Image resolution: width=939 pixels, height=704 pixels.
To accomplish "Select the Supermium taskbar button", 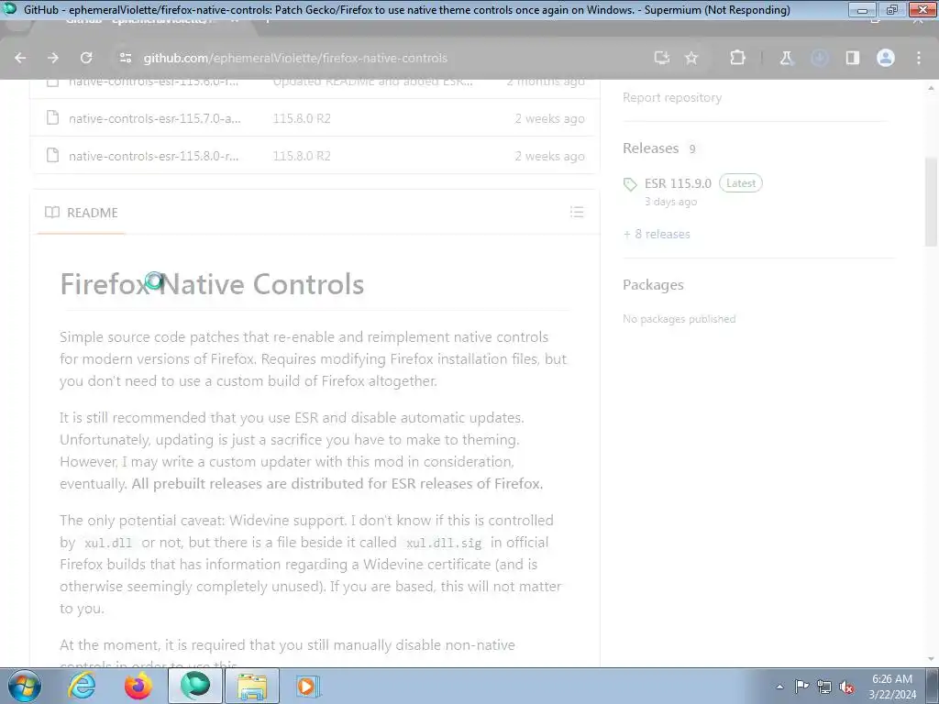I will [195, 686].
